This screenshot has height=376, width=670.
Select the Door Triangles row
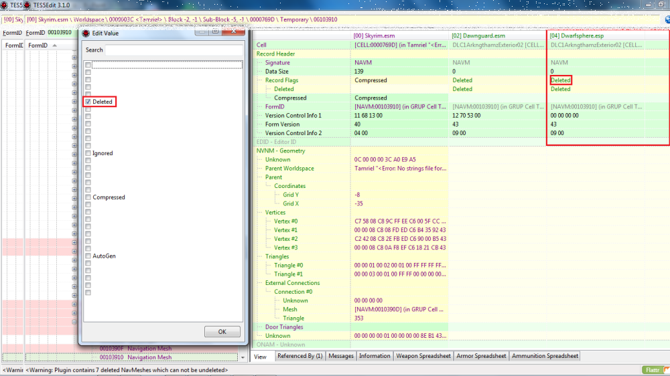(x=284, y=327)
